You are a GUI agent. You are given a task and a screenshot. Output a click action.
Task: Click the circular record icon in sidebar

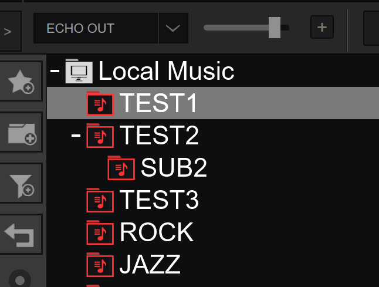coord(20,280)
